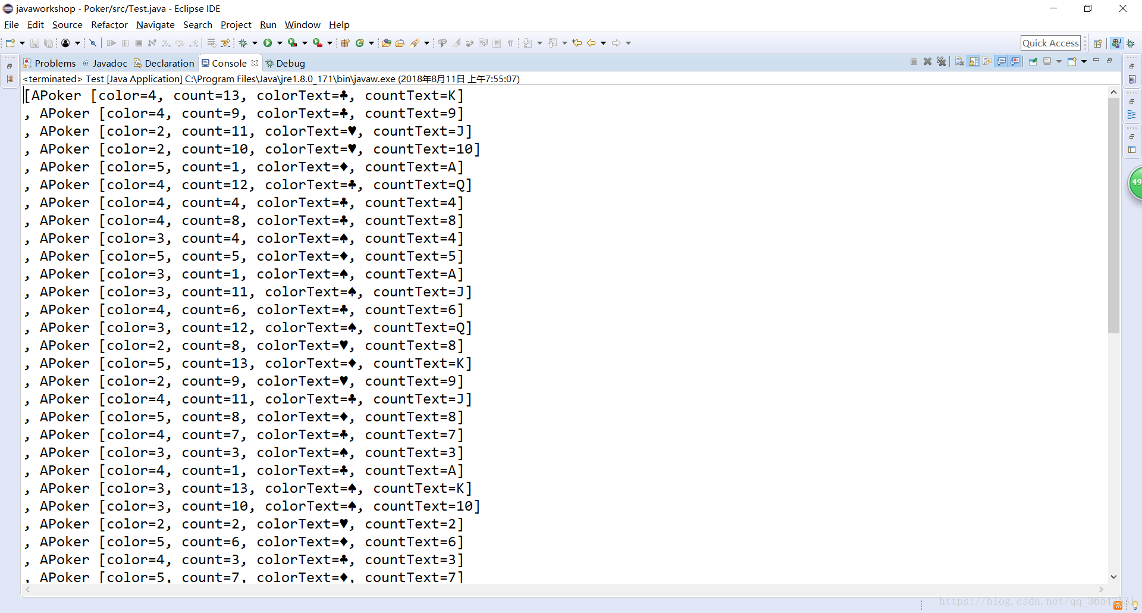Switch to the Java perspective icon
Screen dimensions: 1142x613
(1116, 43)
